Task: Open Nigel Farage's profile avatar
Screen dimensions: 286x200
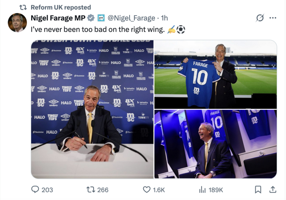Action: 17,22
